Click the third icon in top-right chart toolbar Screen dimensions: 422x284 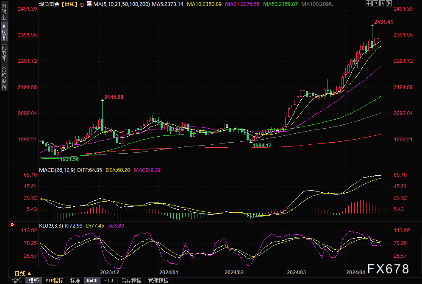[x=383, y=4]
